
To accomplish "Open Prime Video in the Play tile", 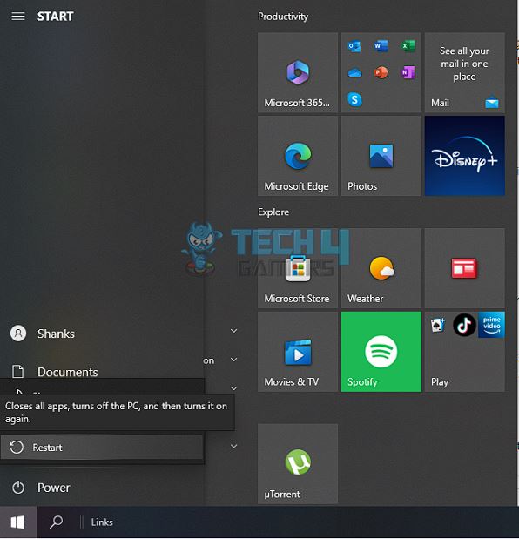I will [491, 325].
